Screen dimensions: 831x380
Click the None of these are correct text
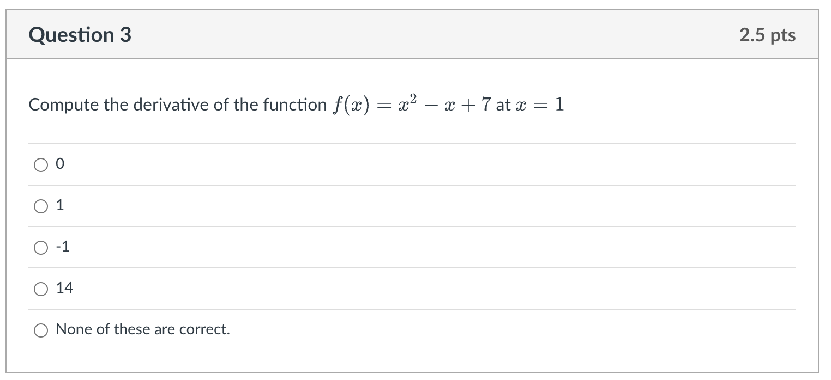(x=143, y=329)
